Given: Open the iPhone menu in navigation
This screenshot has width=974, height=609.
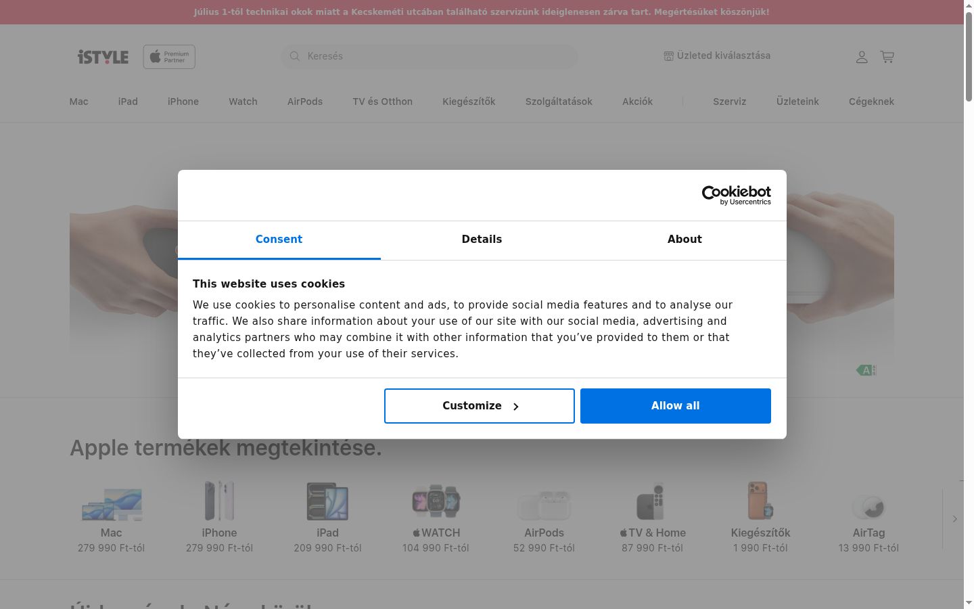Looking at the screenshot, I should coord(183,101).
